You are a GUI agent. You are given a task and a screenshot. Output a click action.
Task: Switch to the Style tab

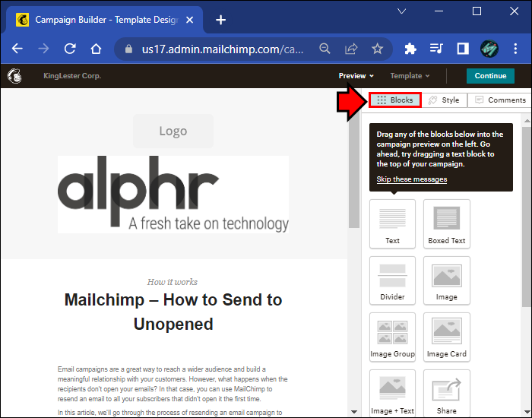click(x=444, y=100)
